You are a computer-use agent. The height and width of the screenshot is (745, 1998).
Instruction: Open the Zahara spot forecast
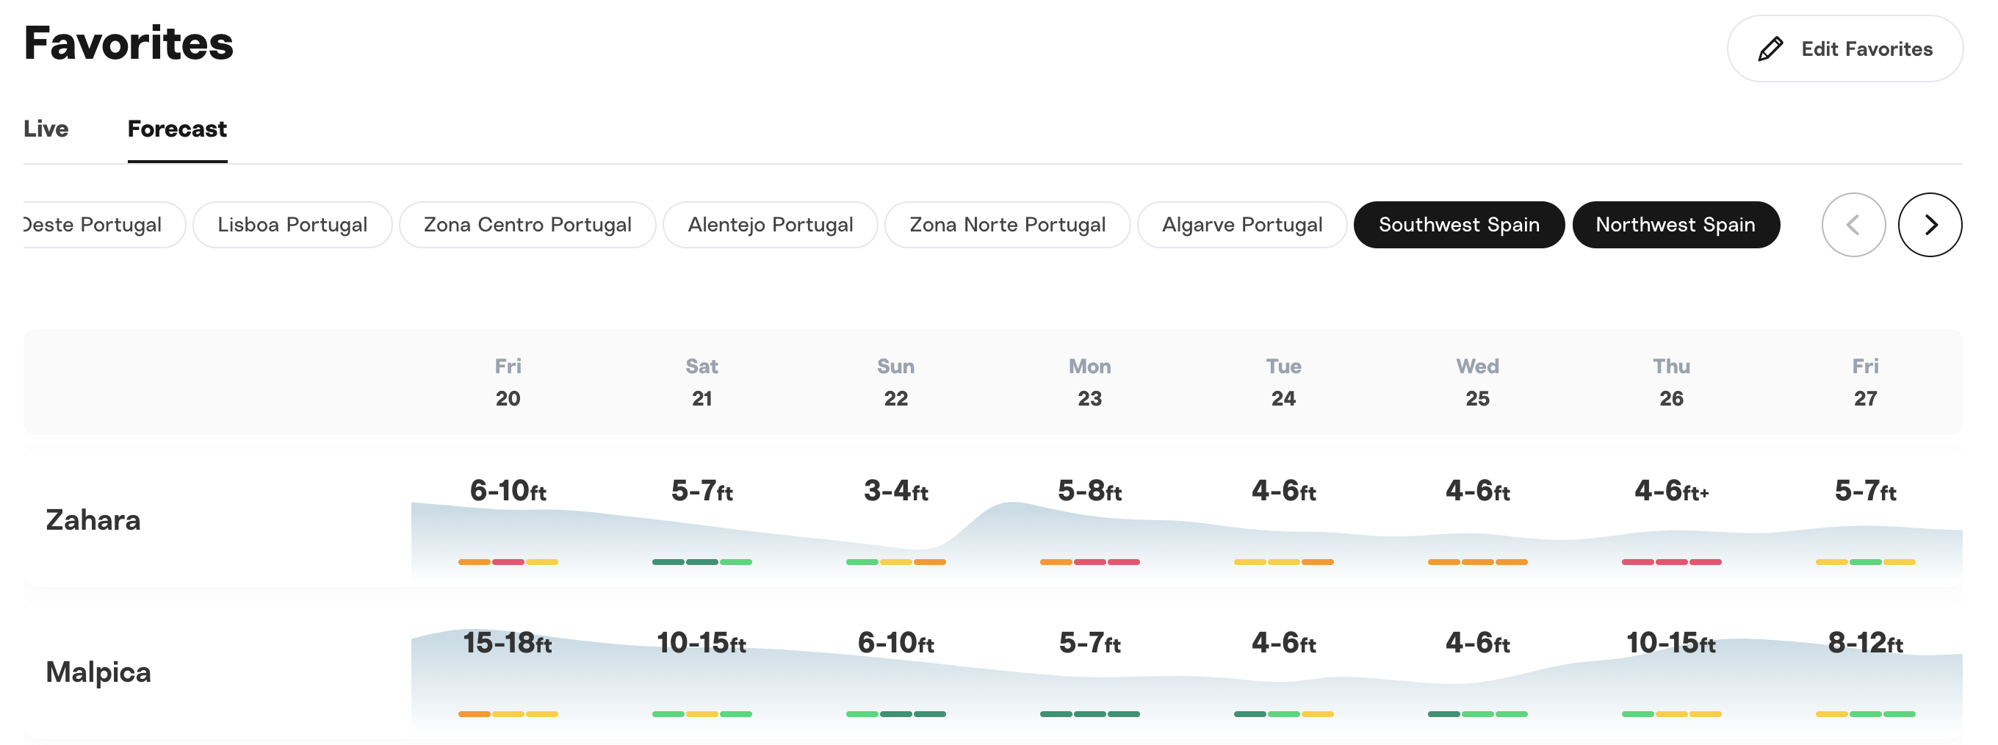93,520
